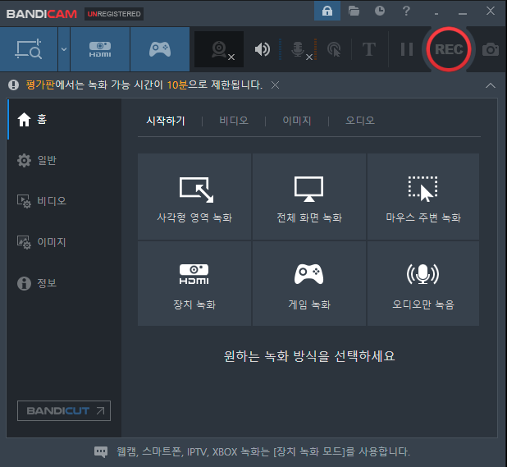
Task: Open the 이미지 sidebar section
Action: [64, 242]
